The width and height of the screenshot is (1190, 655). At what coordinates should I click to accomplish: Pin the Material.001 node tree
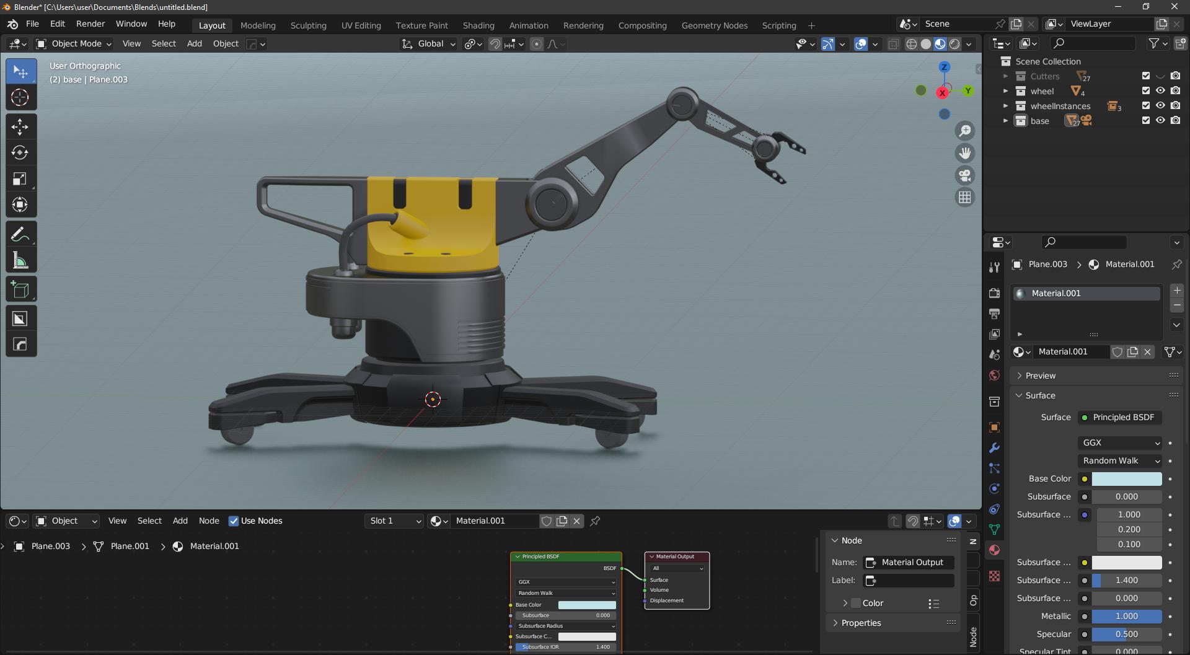(595, 521)
